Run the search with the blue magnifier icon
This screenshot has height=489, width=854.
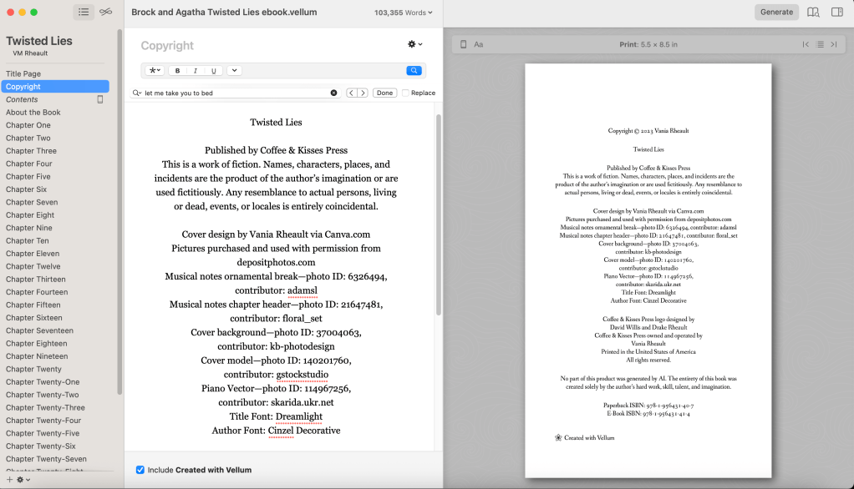point(414,70)
